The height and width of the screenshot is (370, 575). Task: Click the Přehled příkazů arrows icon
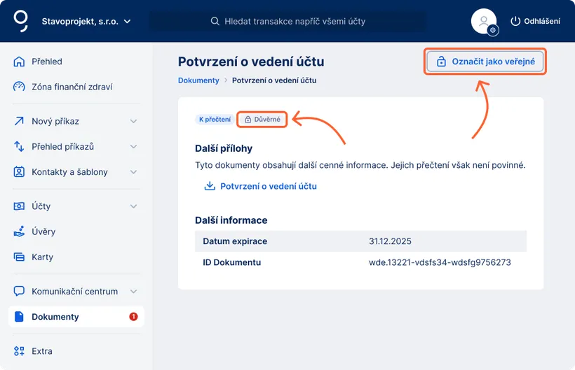pos(19,146)
